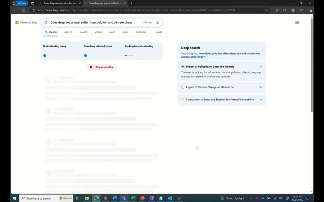324x202 pixels.
Task: Expand the Comparison vulnerability section
Action: (261, 99)
